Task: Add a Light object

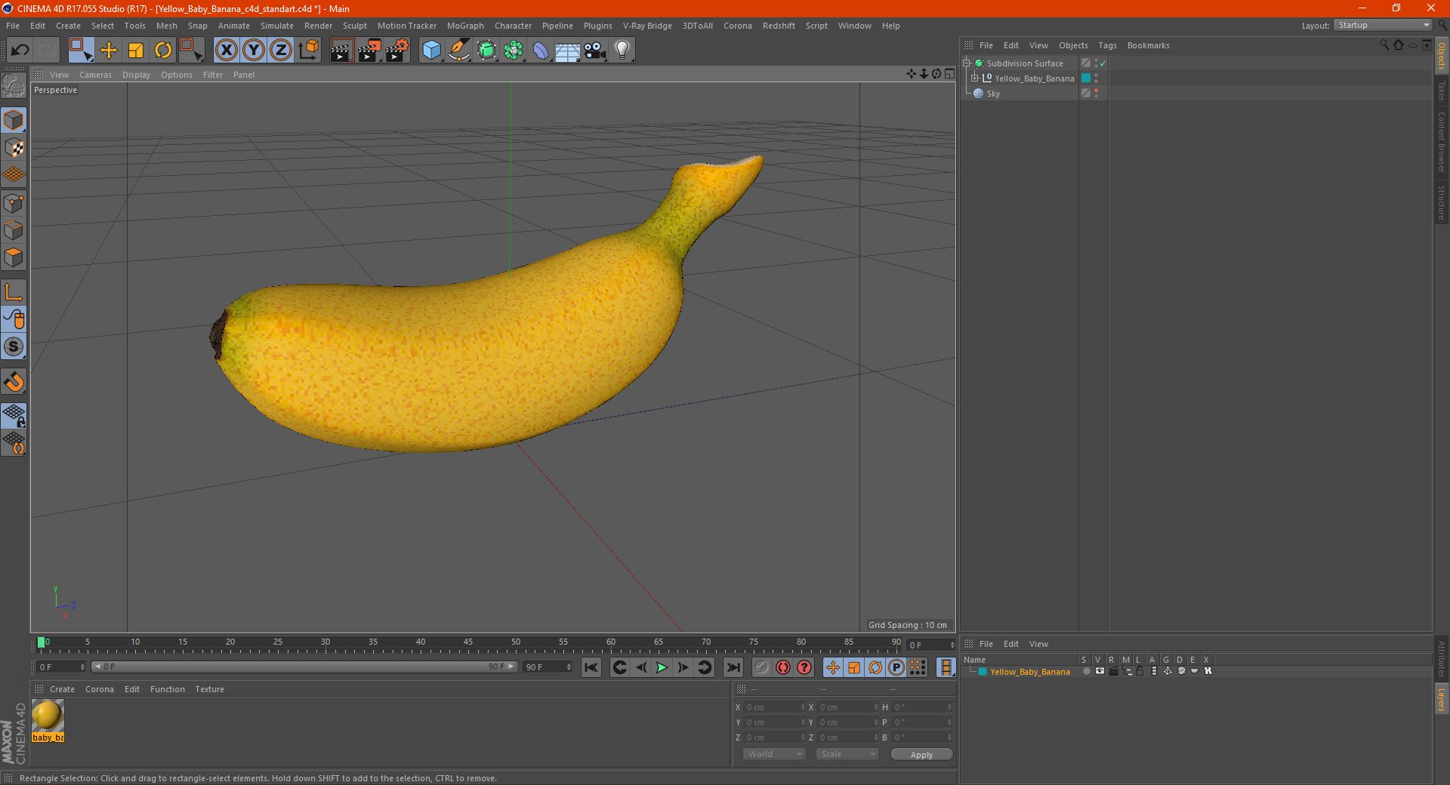Action: tap(622, 51)
